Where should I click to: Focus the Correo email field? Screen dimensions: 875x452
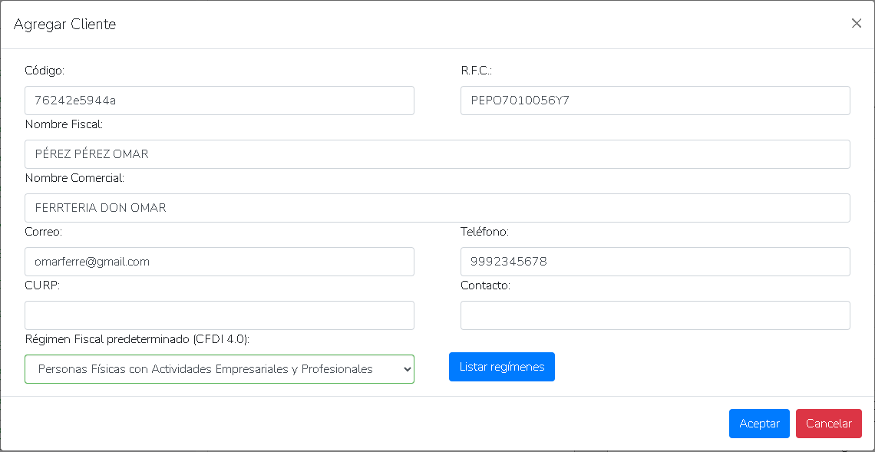(220, 262)
